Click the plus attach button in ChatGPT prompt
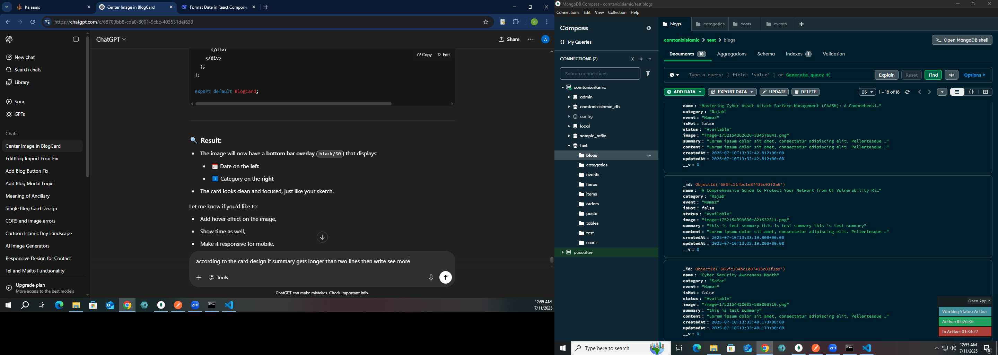 (x=199, y=277)
